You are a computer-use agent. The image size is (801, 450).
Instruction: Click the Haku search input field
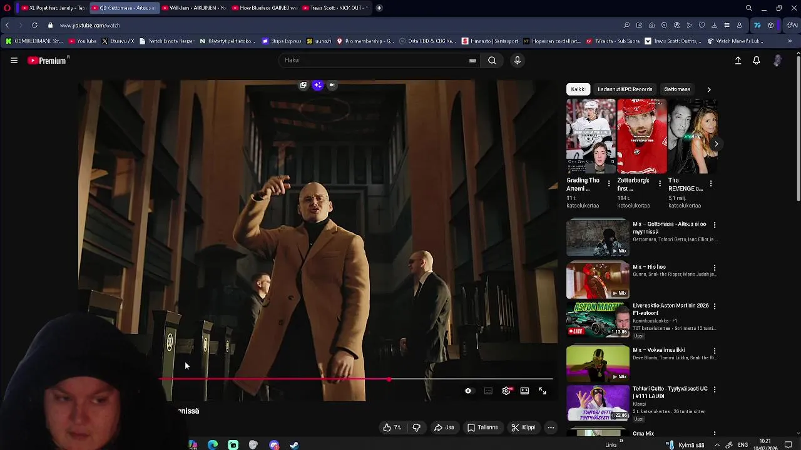[379, 61]
